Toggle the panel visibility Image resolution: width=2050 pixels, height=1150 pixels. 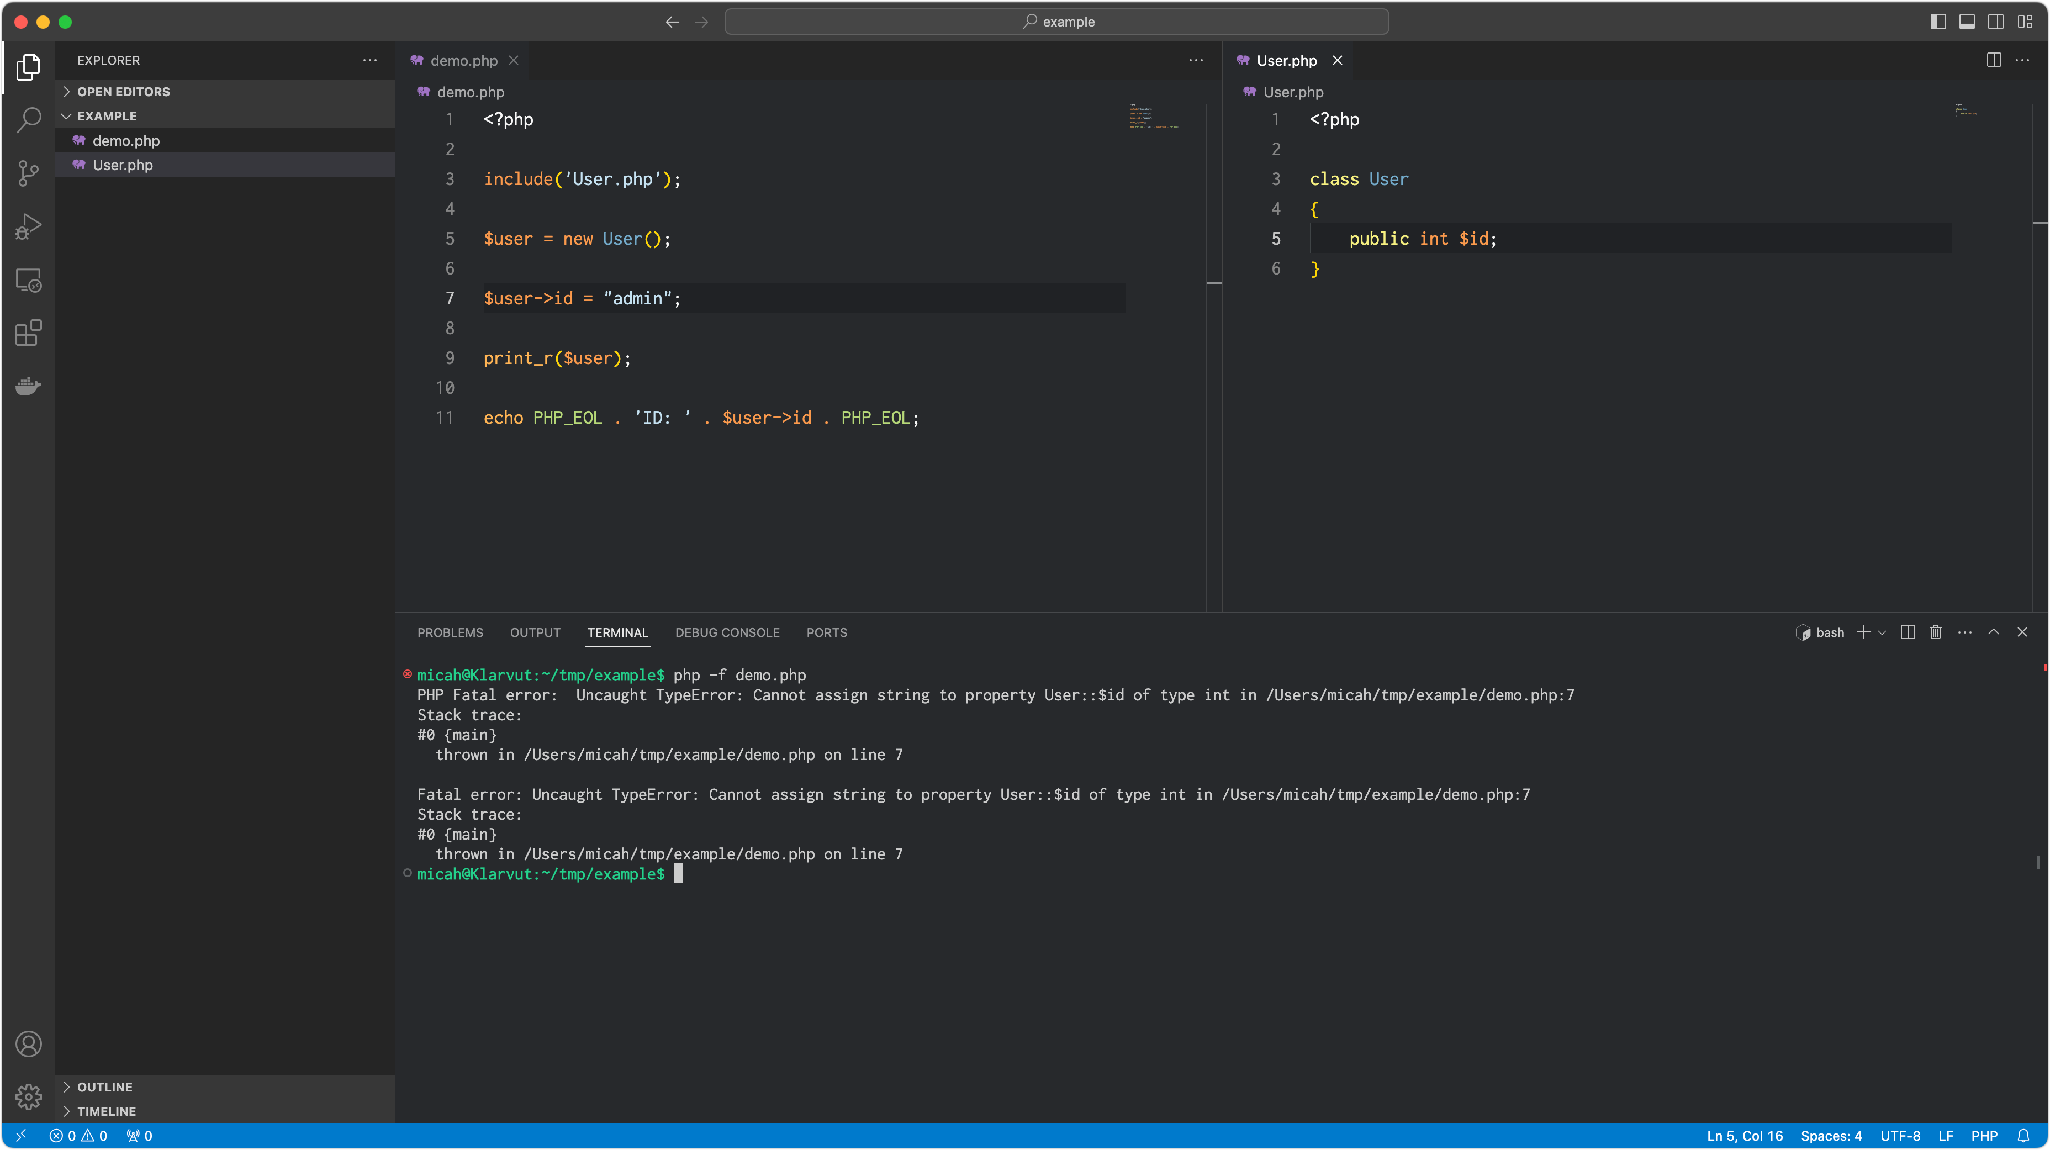[x=1967, y=22]
